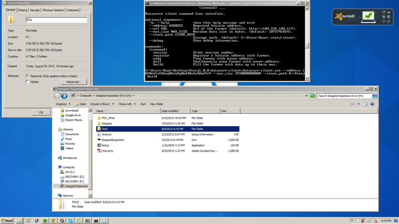
Task: Open the media player taskbar icon
Action: click(x=28, y=221)
